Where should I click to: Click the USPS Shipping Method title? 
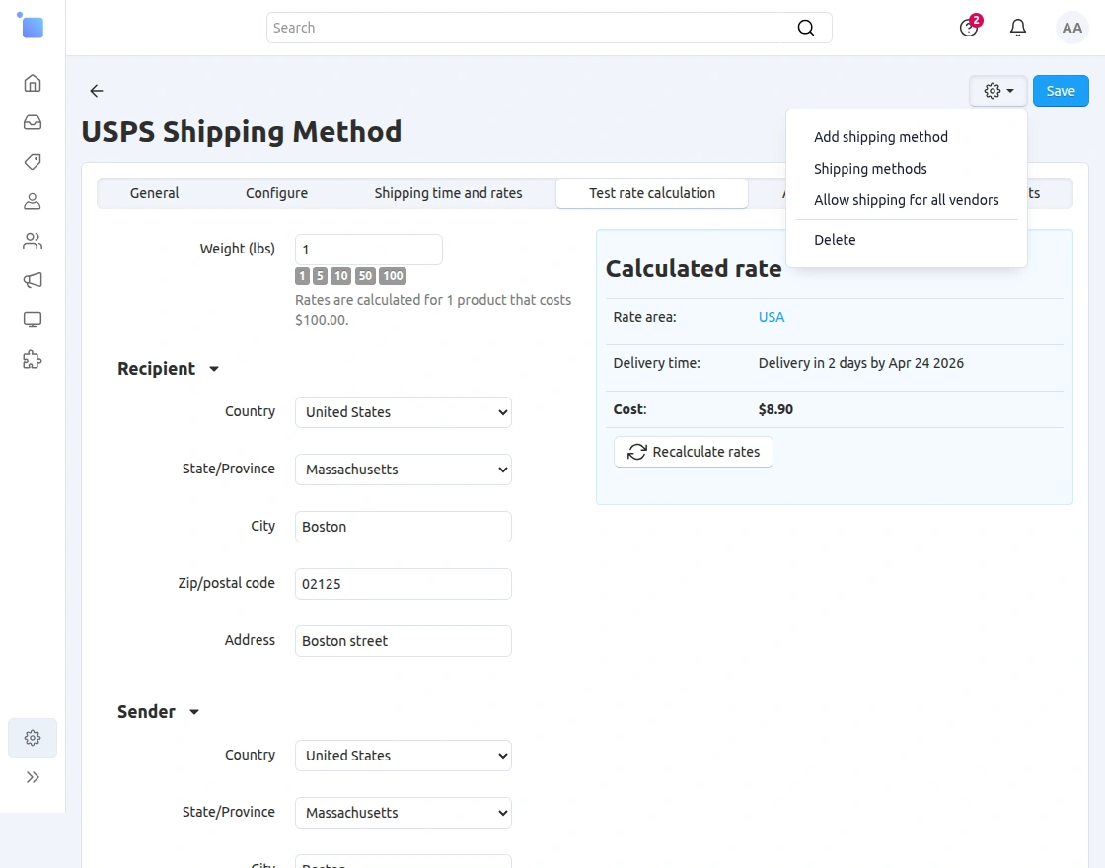[241, 132]
